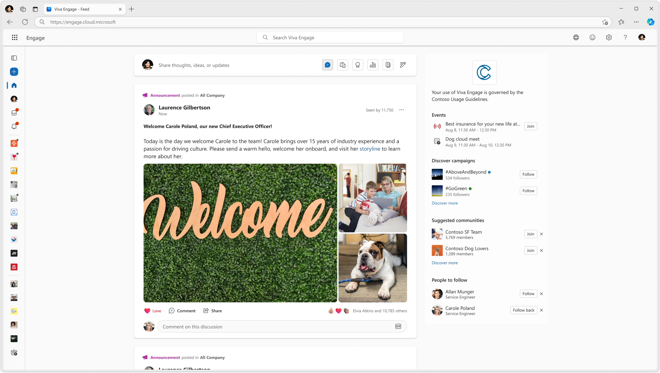This screenshot has width=660, height=373.
Task: Open the inbox icon in sidebar
Action: pyautogui.click(x=14, y=113)
